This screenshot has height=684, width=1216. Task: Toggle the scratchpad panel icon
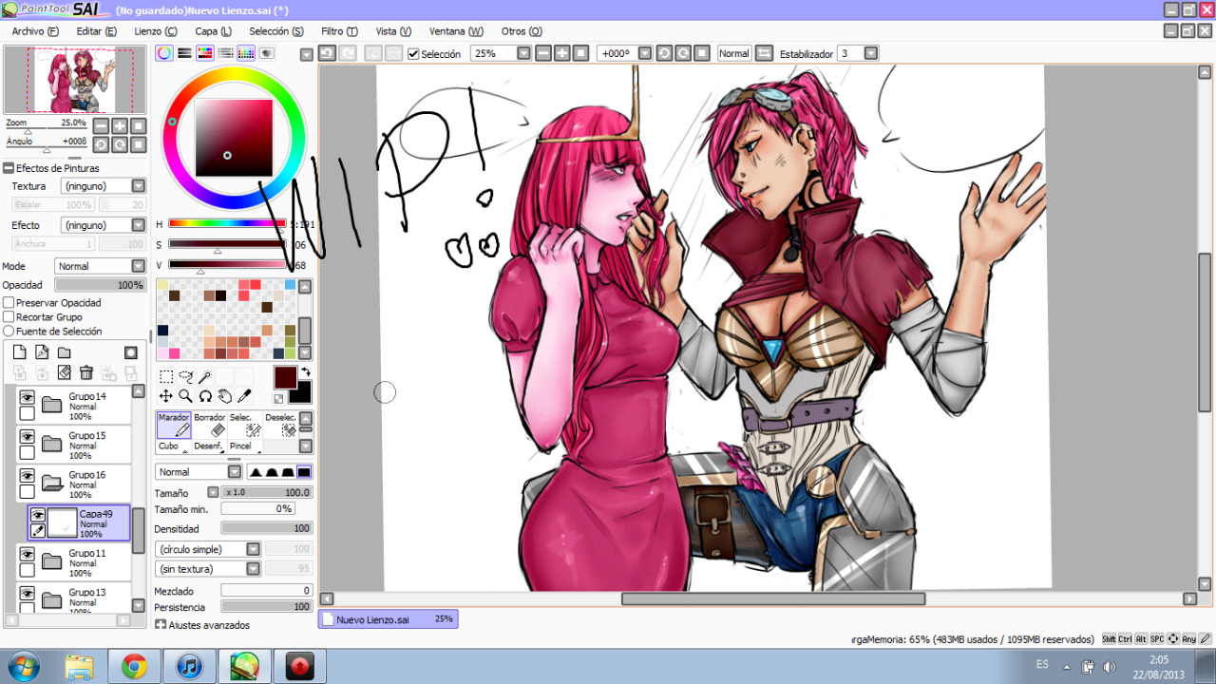[x=267, y=53]
